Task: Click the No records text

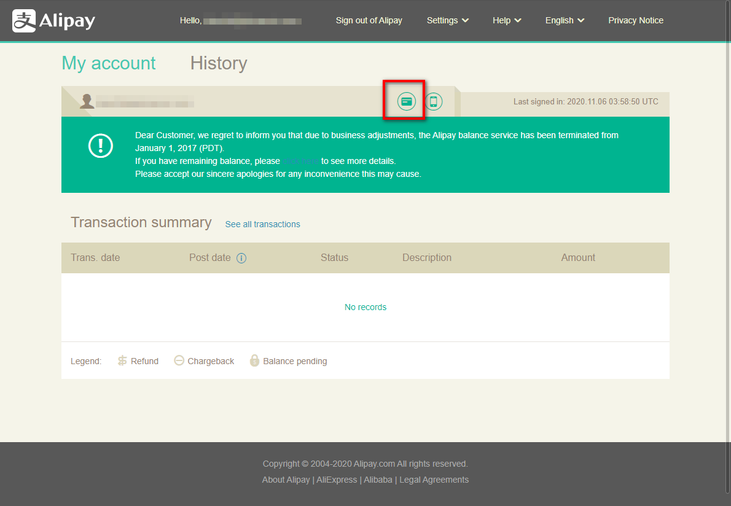Action: click(x=365, y=307)
